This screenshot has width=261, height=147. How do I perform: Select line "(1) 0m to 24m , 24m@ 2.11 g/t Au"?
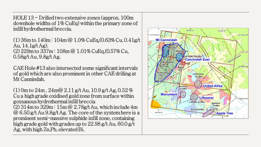[x=73, y=90]
